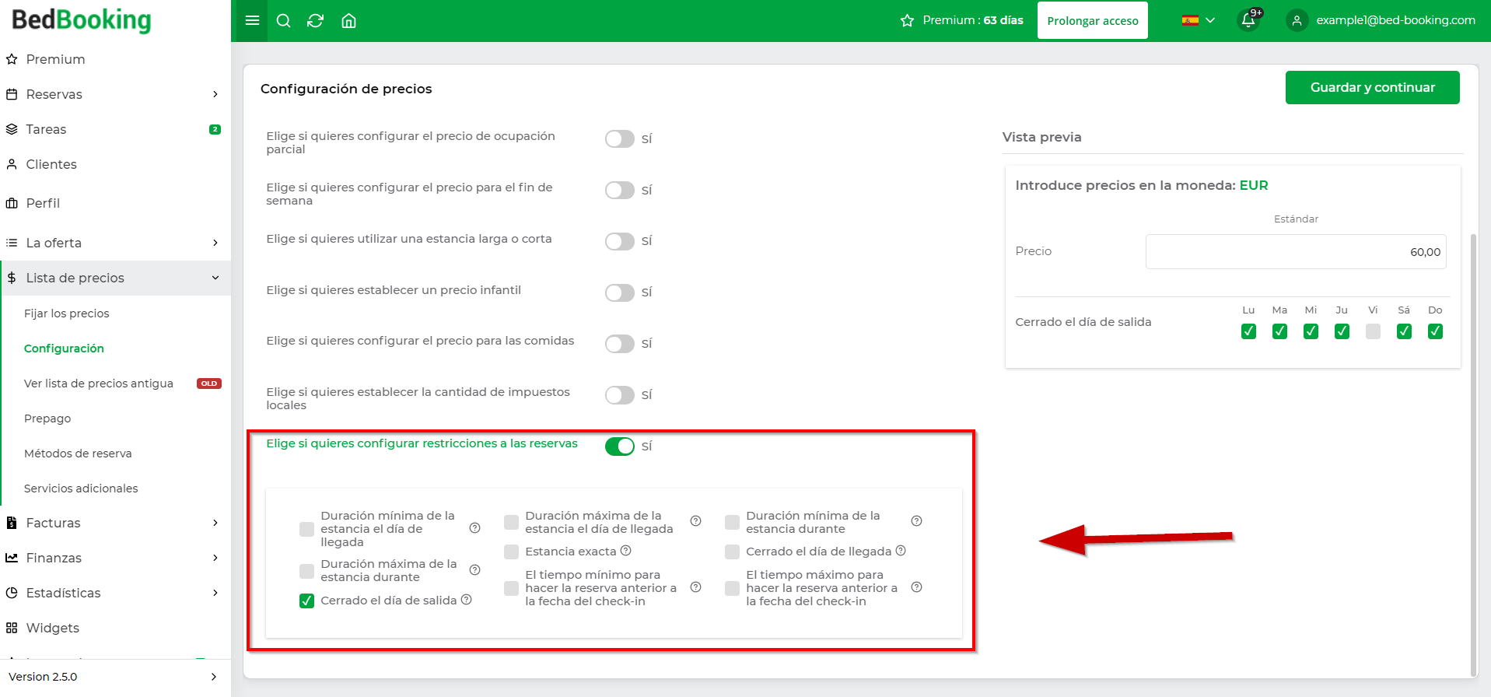Uncheck Do day checkbox in preview
1491x697 pixels.
pyautogui.click(x=1435, y=331)
